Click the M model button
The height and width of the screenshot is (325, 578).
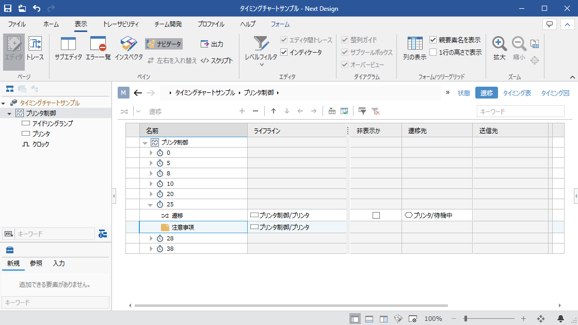click(x=123, y=93)
